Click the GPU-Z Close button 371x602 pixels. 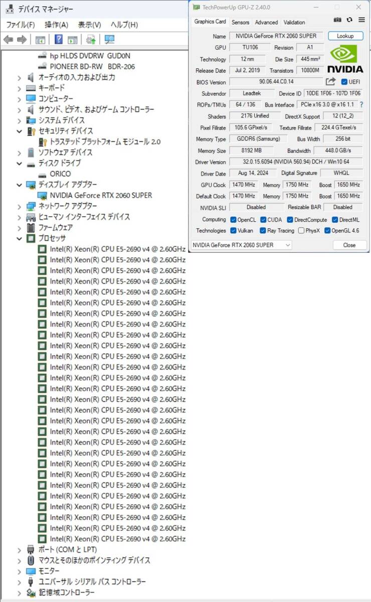tap(349, 245)
